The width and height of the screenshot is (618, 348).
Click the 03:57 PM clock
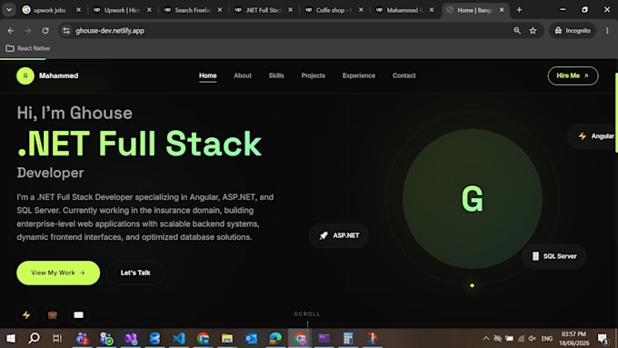[573, 334]
